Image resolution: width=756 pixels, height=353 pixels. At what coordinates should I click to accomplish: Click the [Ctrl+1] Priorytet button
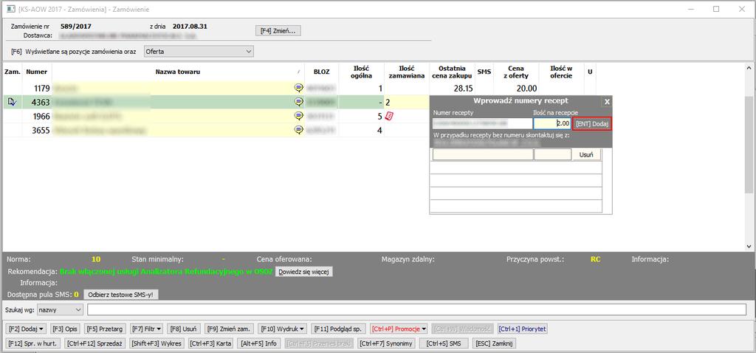[523, 329]
